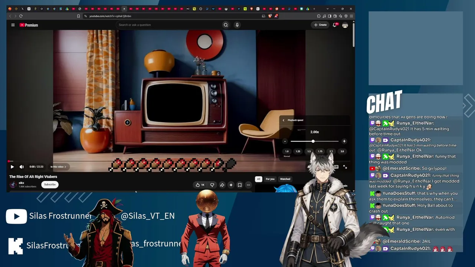Go forward in the browser
The height and width of the screenshot is (267, 475).
(x=15, y=16)
